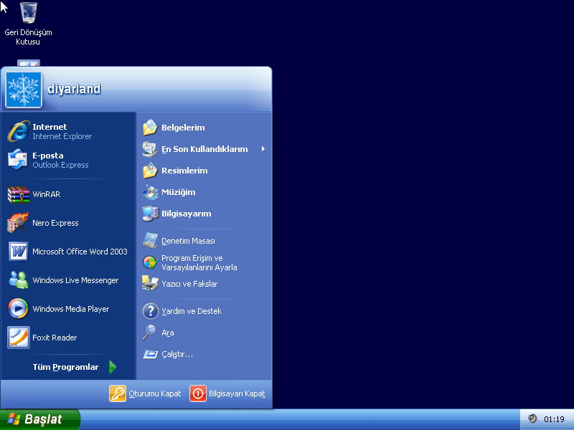Click the Müziğim music icon
The height and width of the screenshot is (430, 574).
[150, 192]
